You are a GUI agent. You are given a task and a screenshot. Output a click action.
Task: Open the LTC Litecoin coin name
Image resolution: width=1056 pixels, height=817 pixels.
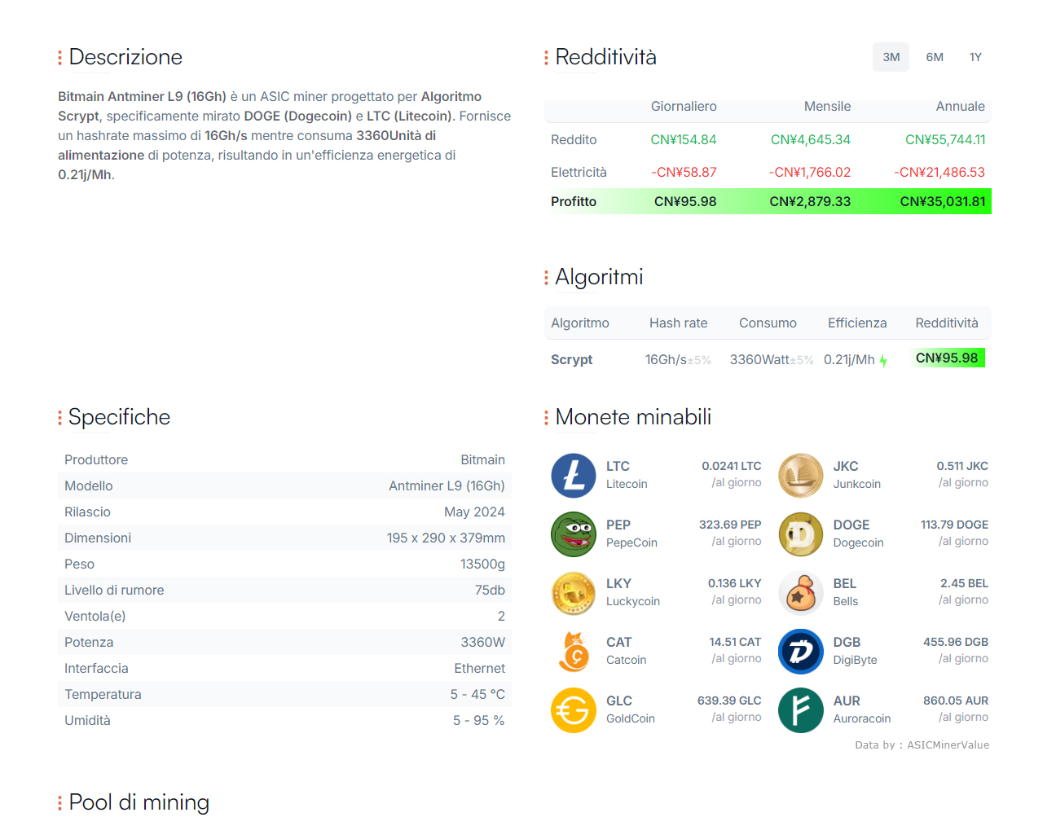(x=627, y=475)
